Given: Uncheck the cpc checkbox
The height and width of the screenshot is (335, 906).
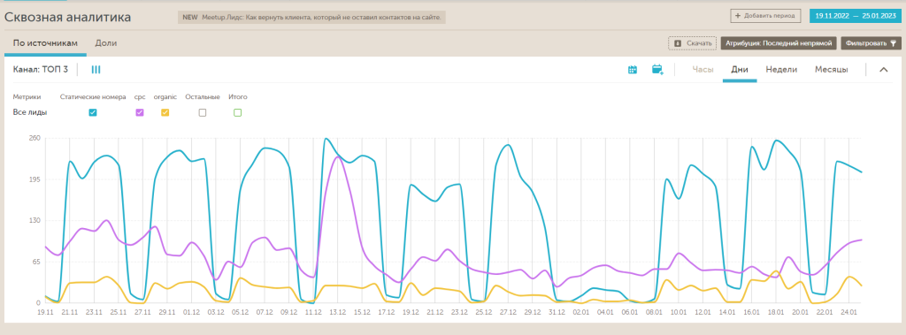Looking at the screenshot, I should pyautogui.click(x=140, y=112).
